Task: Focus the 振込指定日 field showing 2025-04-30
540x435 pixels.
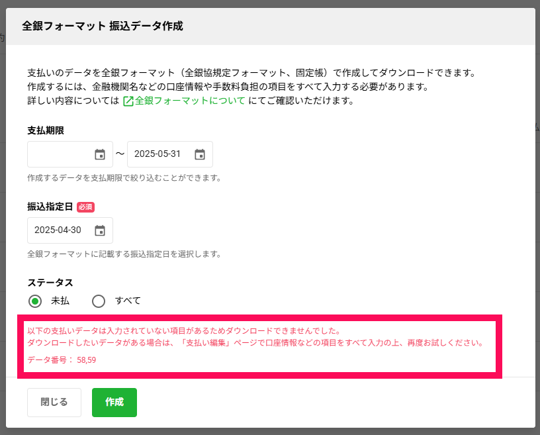Action: (70, 230)
